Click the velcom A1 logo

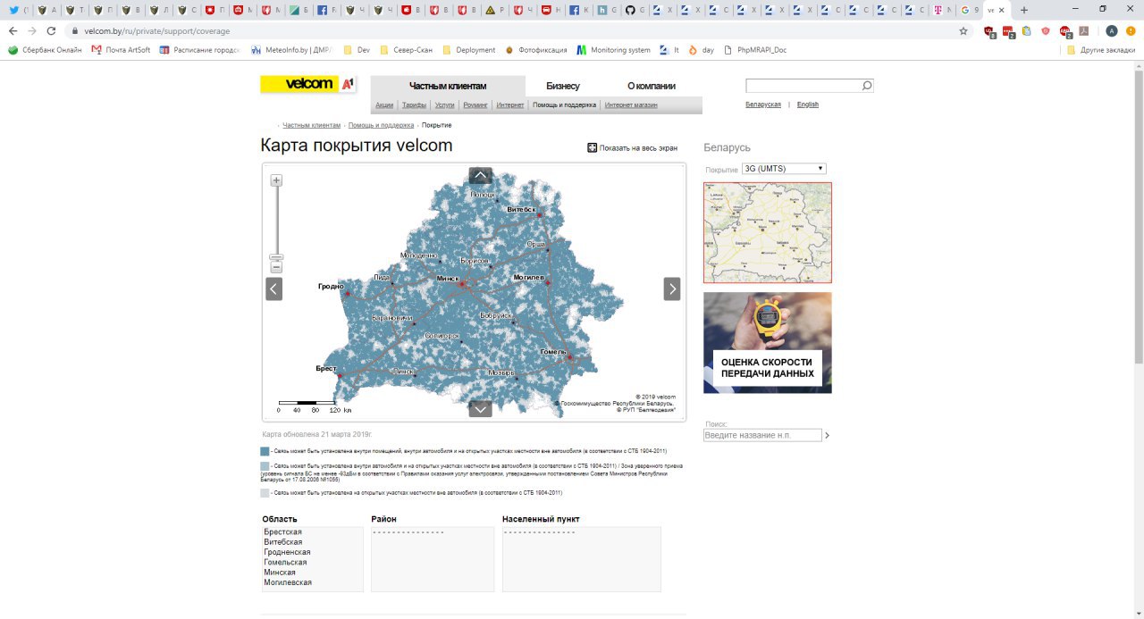[308, 84]
